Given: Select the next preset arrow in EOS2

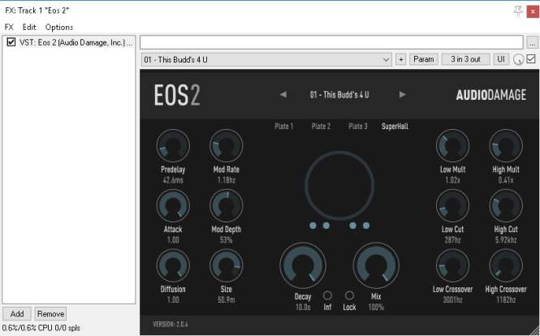Looking at the screenshot, I should tap(402, 94).
